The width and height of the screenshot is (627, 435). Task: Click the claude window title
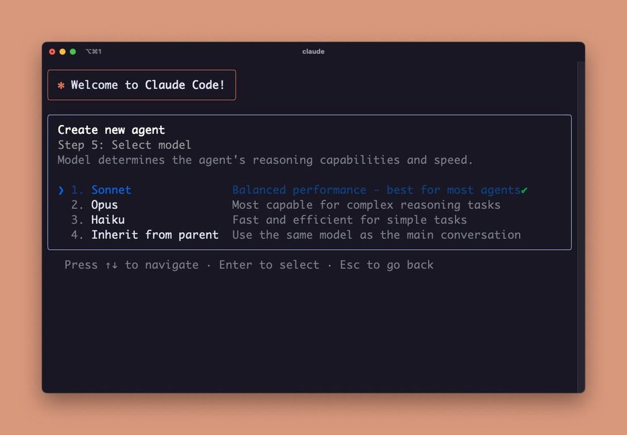[313, 51]
